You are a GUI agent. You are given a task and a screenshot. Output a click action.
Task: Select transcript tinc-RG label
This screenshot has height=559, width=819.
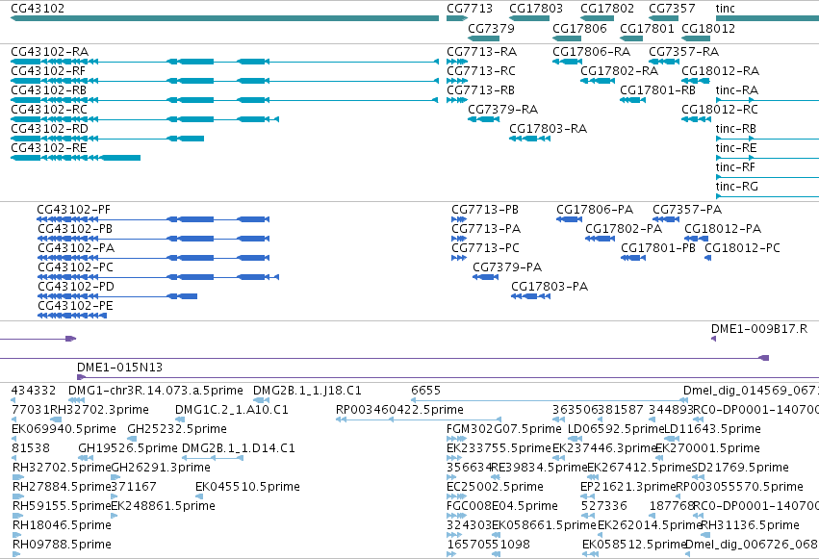coord(737,187)
